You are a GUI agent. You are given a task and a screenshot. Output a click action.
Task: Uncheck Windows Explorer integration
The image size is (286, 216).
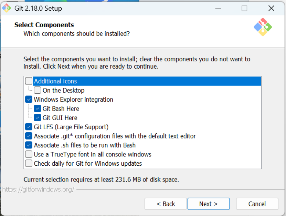29,99
